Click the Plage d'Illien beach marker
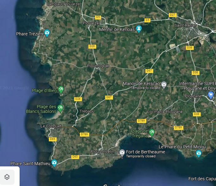 coord(61,90)
